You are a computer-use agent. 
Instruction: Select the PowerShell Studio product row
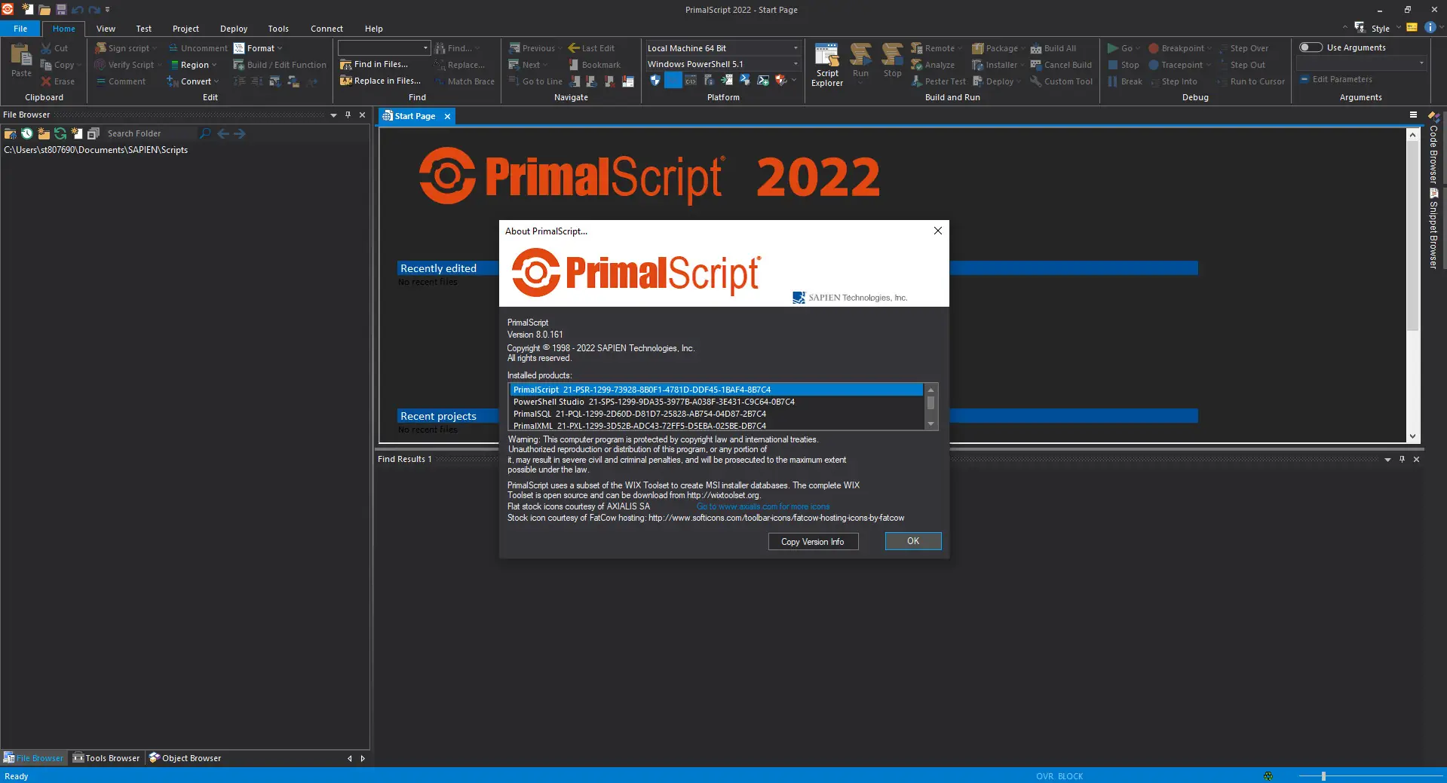[716, 402]
